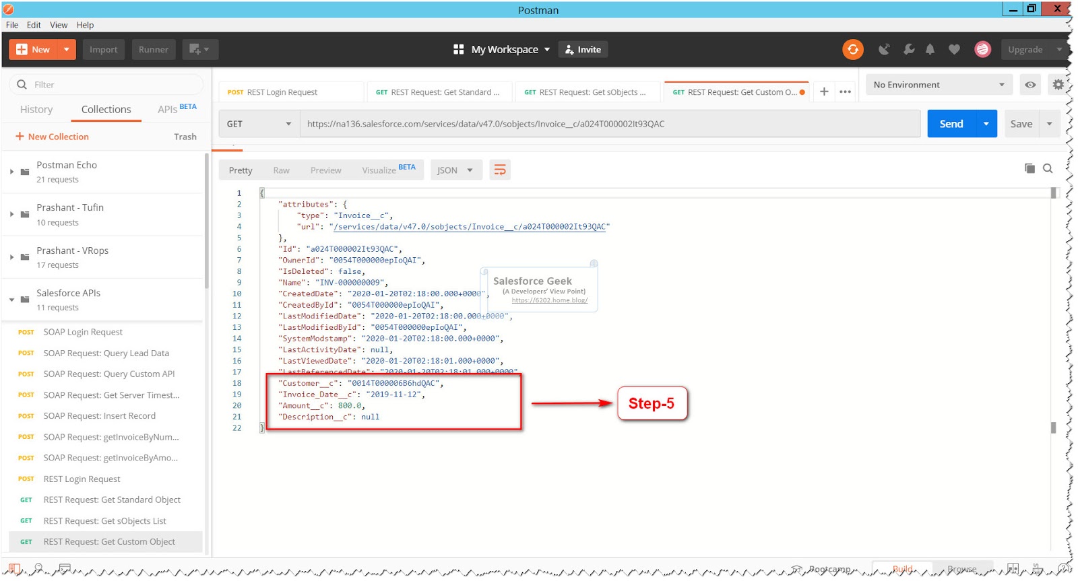
Task: Open the Help menu
Action: pos(85,25)
